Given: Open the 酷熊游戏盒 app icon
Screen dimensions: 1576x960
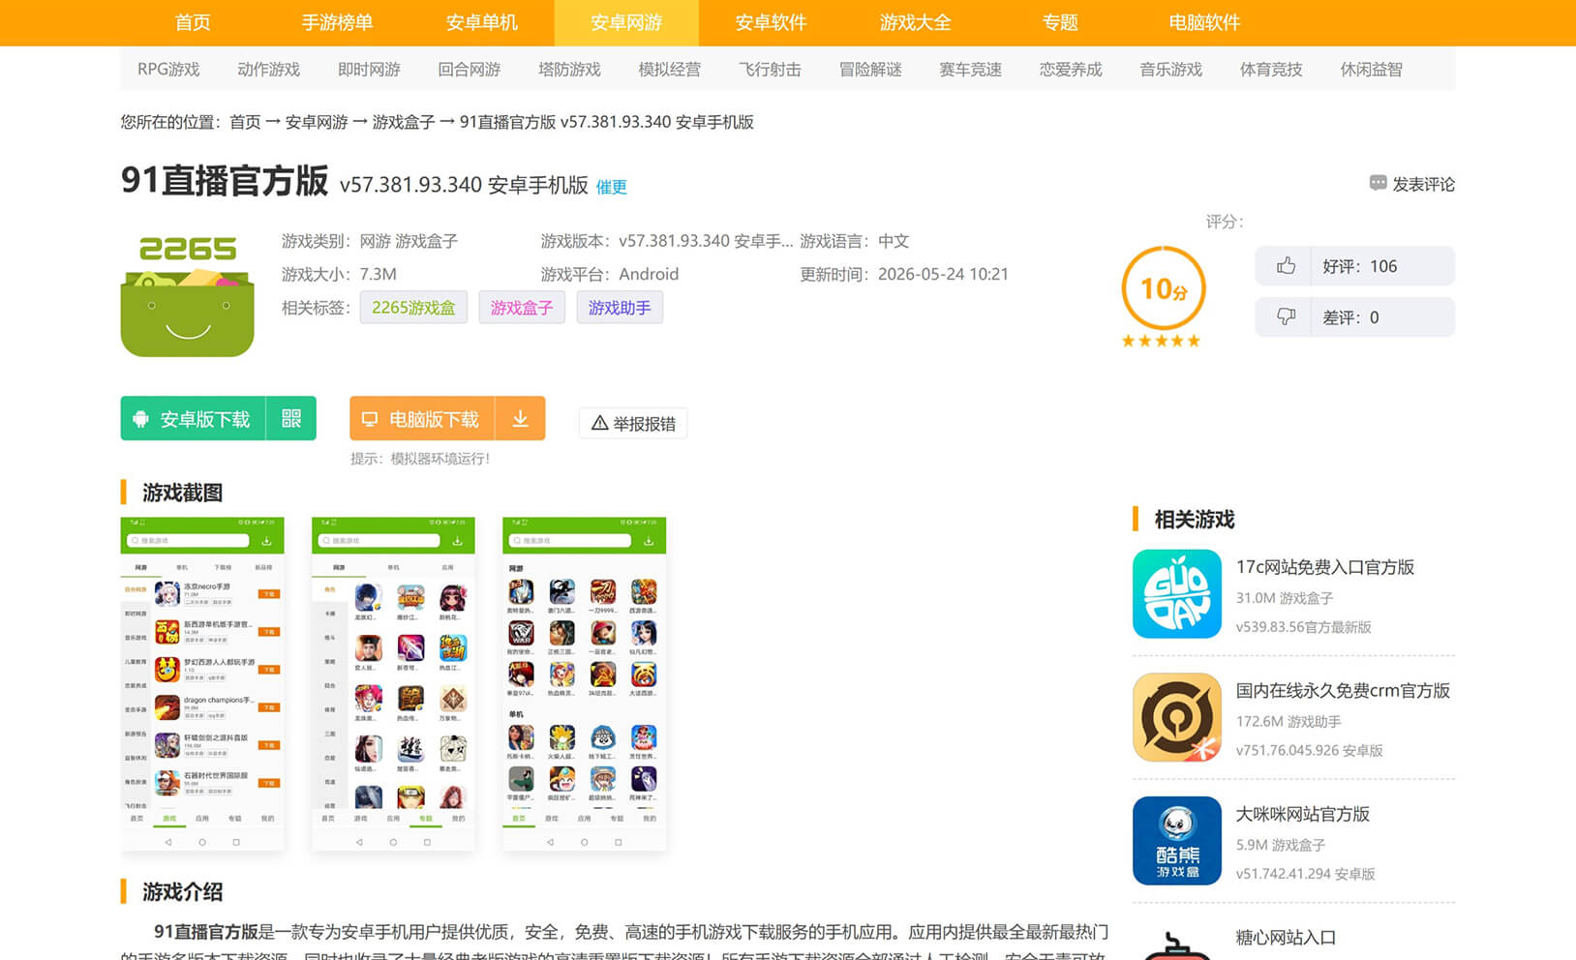Looking at the screenshot, I should (1177, 841).
